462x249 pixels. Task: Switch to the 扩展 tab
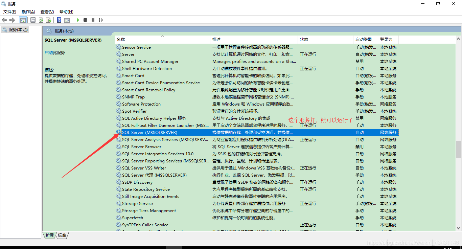[49, 235]
